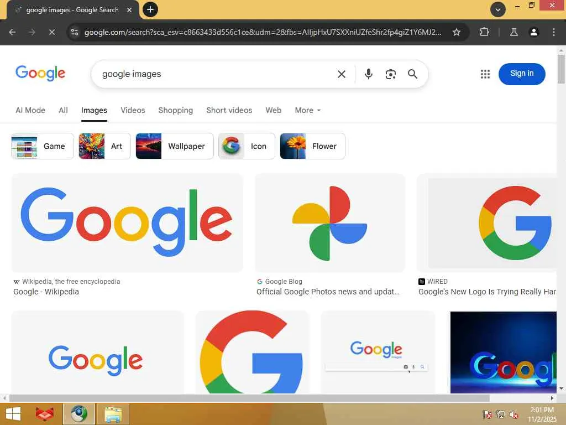Open a new tab with the plus button
This screenshot has width=566, height=425.
[150, 9]
